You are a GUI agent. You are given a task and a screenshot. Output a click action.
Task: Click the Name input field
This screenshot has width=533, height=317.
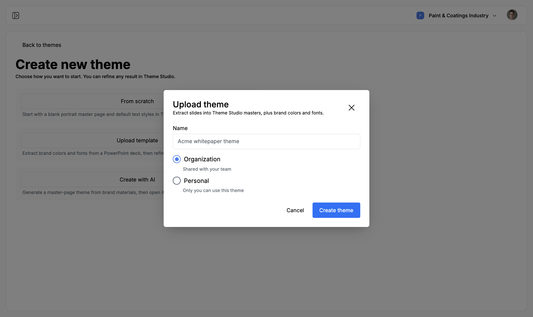point(266,141)
